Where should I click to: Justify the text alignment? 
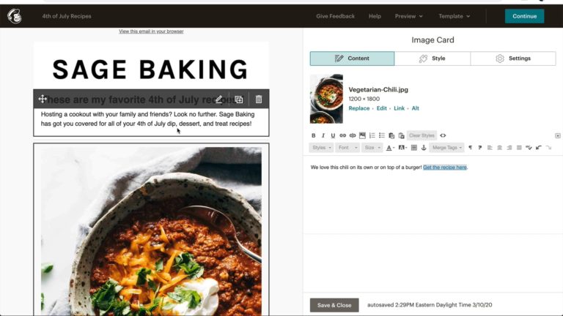(x=519, y=148)
